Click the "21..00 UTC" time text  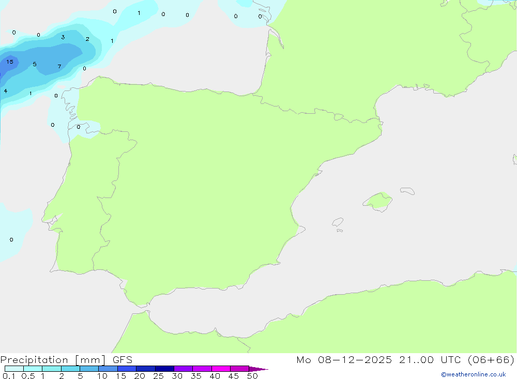click(430, 359)
